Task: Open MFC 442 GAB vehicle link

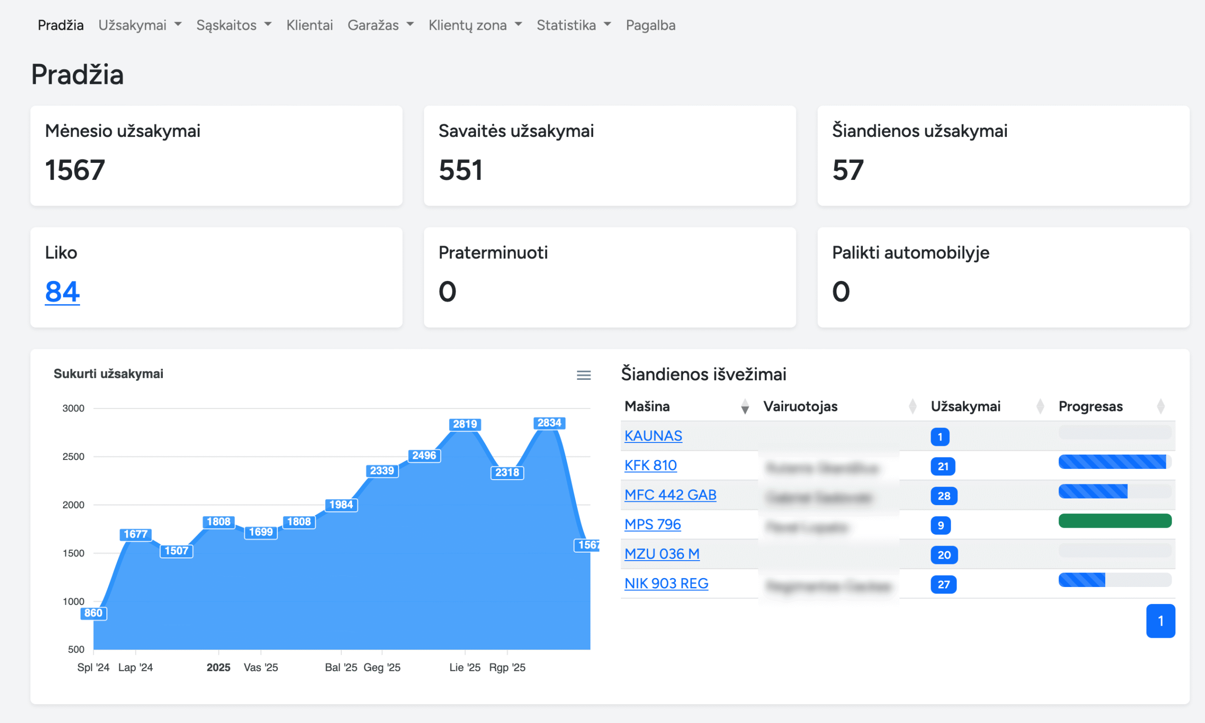Action: point(670,495)
